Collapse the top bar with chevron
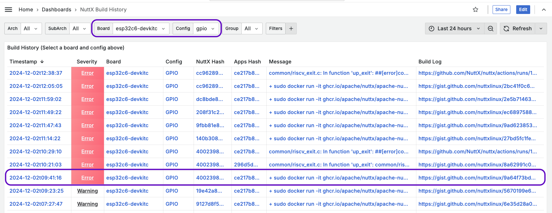 544,10
